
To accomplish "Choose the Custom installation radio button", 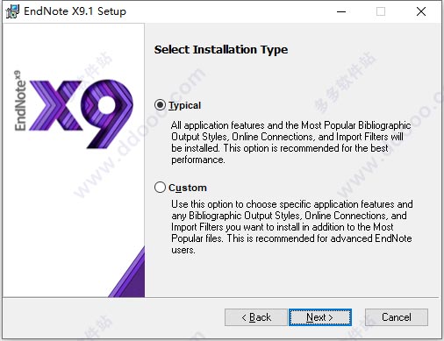I will [x=160, y=188].
